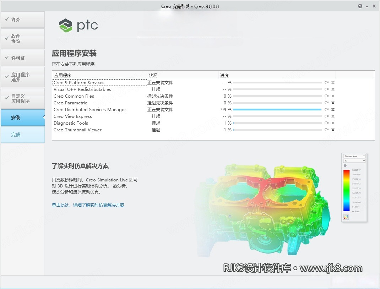Click 进度 column header
Screen dimensions: 380x289
[277, 75]
